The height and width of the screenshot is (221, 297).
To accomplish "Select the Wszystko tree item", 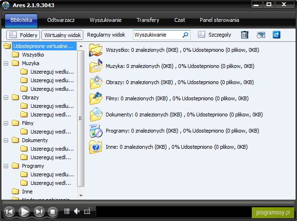I will click(x=33, y=55).
